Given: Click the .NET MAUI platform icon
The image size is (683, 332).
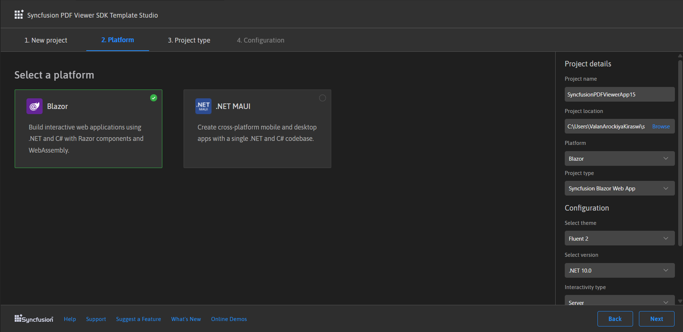Looking at the screenshot, I should (x=203, y=106).
